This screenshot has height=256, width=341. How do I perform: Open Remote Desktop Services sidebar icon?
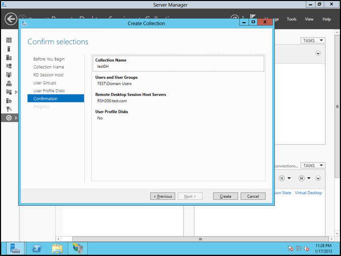(x=9, y=117)
